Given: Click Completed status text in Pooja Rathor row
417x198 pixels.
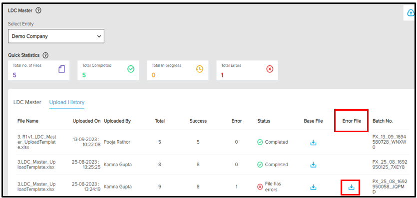Looking at the screenshot, I should coord(276,142).
